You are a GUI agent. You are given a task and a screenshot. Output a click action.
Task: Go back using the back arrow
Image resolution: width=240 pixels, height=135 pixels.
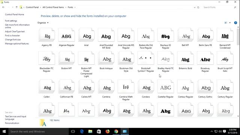pyautogui.click(x=3, y=7)
